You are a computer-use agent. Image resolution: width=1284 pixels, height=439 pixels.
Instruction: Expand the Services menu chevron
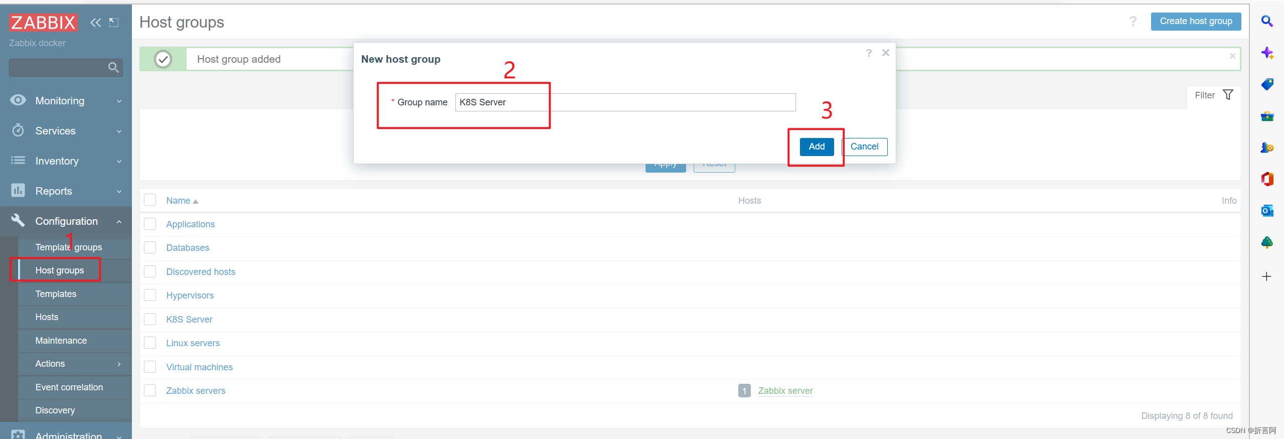119,131
